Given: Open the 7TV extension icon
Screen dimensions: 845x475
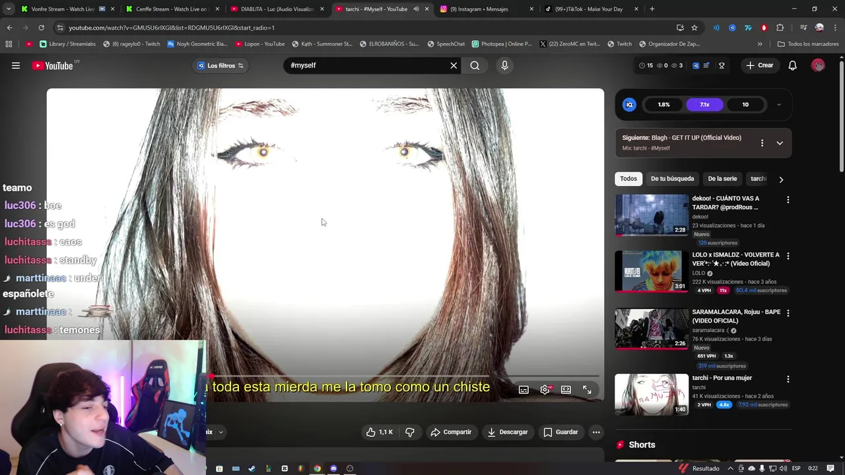Looking at the screenshot, I should [x=748, y=28].
